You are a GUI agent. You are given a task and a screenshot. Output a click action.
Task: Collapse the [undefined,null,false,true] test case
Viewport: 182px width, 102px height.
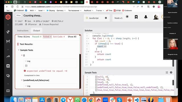22,80
